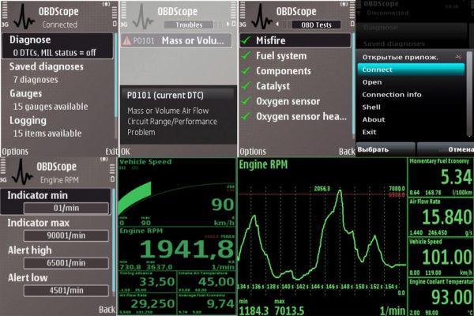The image size is (474, 316).
Task: Toggle the Catalyst test checkmark
Action: point(246,86)
